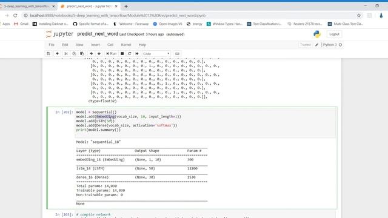Click the browser profile icon

coord(381,16)
